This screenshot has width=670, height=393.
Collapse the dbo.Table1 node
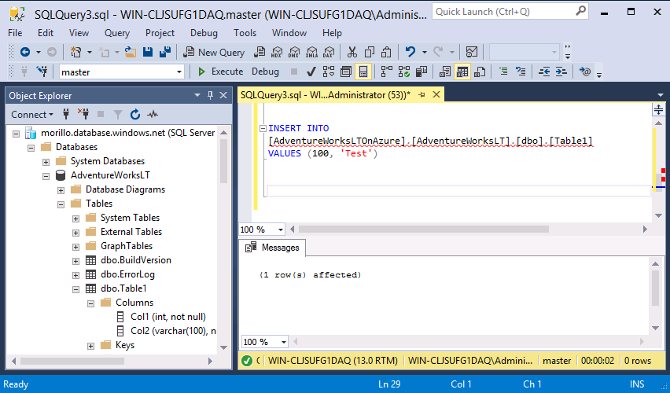pyautogui.click(x=75, y=289)
